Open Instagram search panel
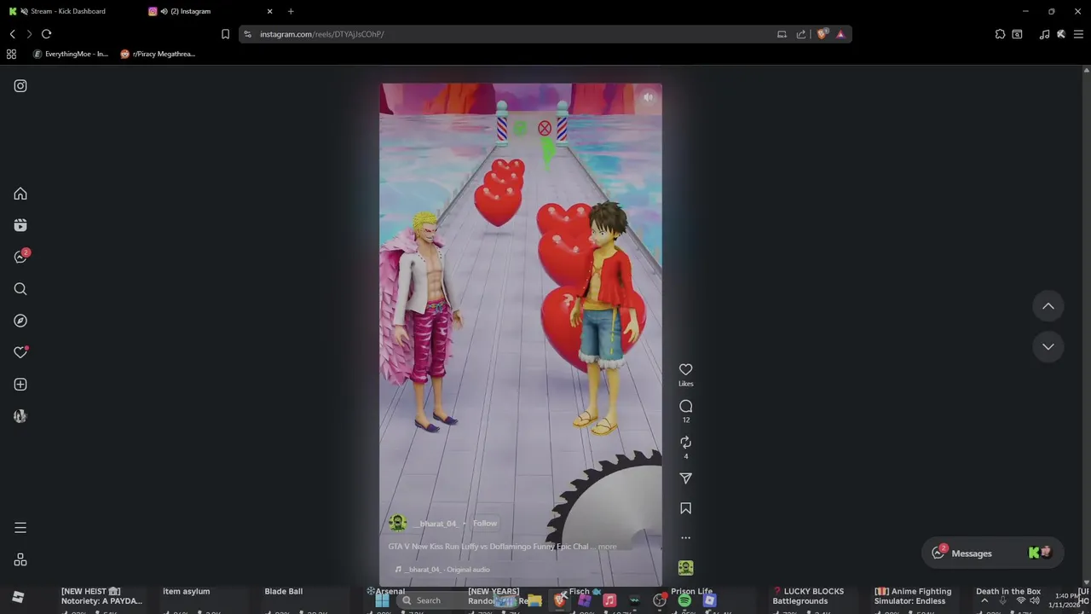The image size is (1091, 614). coord(20,289)
